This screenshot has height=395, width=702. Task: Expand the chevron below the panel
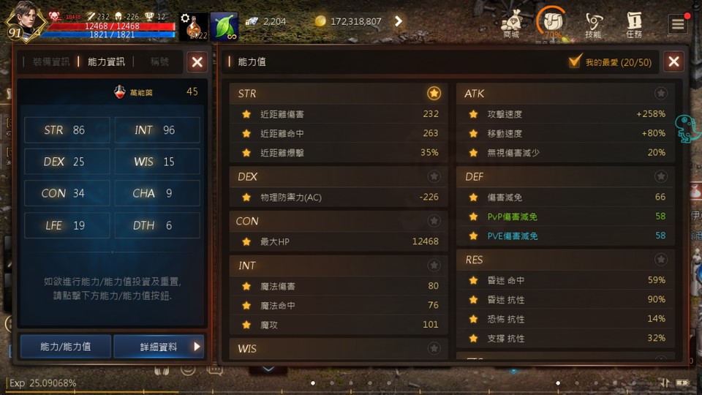point(268,369)
